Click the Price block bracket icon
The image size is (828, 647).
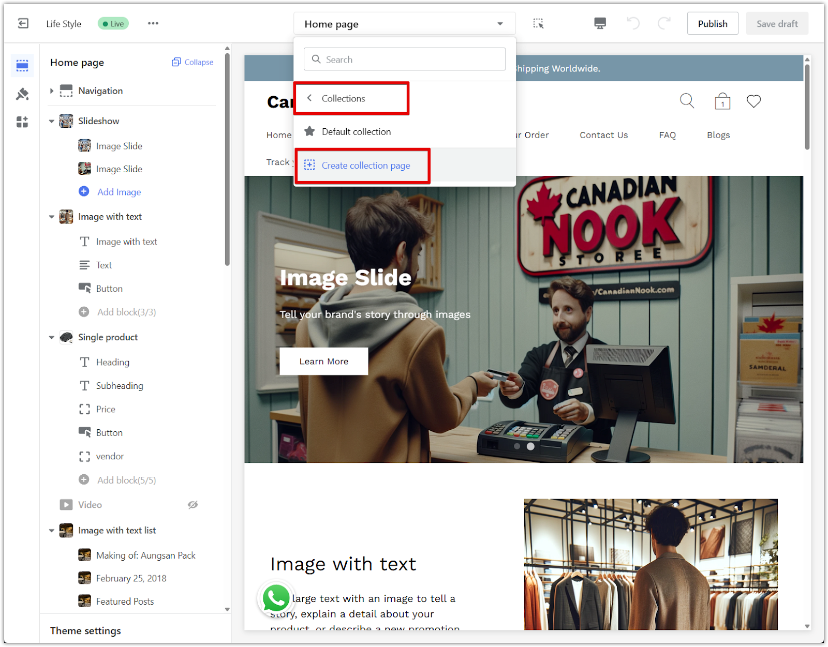84,409
